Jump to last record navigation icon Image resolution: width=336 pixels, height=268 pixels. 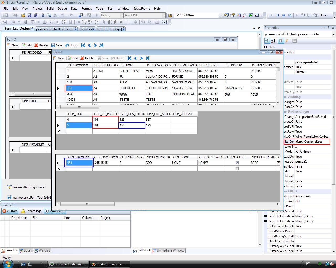(x=148, y=58)
